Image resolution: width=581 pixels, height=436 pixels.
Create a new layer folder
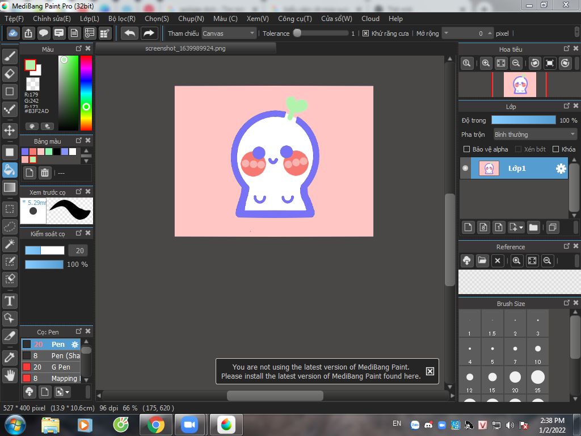(533, 227)
